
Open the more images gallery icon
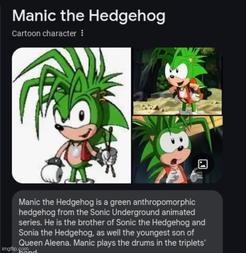203,164
